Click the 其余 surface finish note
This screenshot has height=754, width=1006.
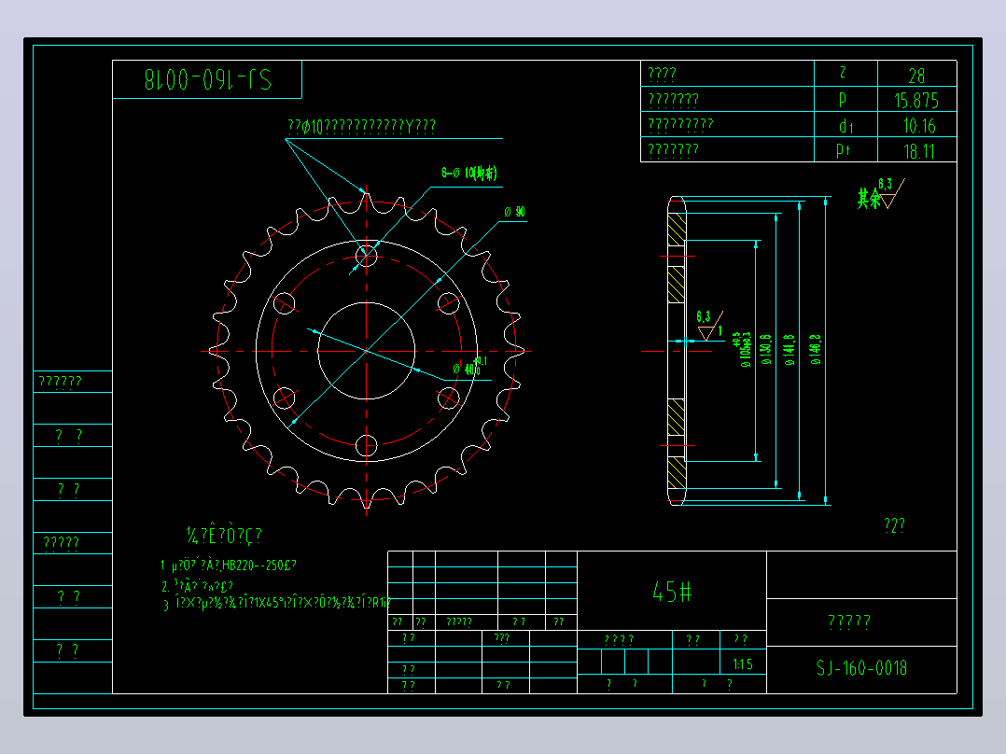point(870,198)
